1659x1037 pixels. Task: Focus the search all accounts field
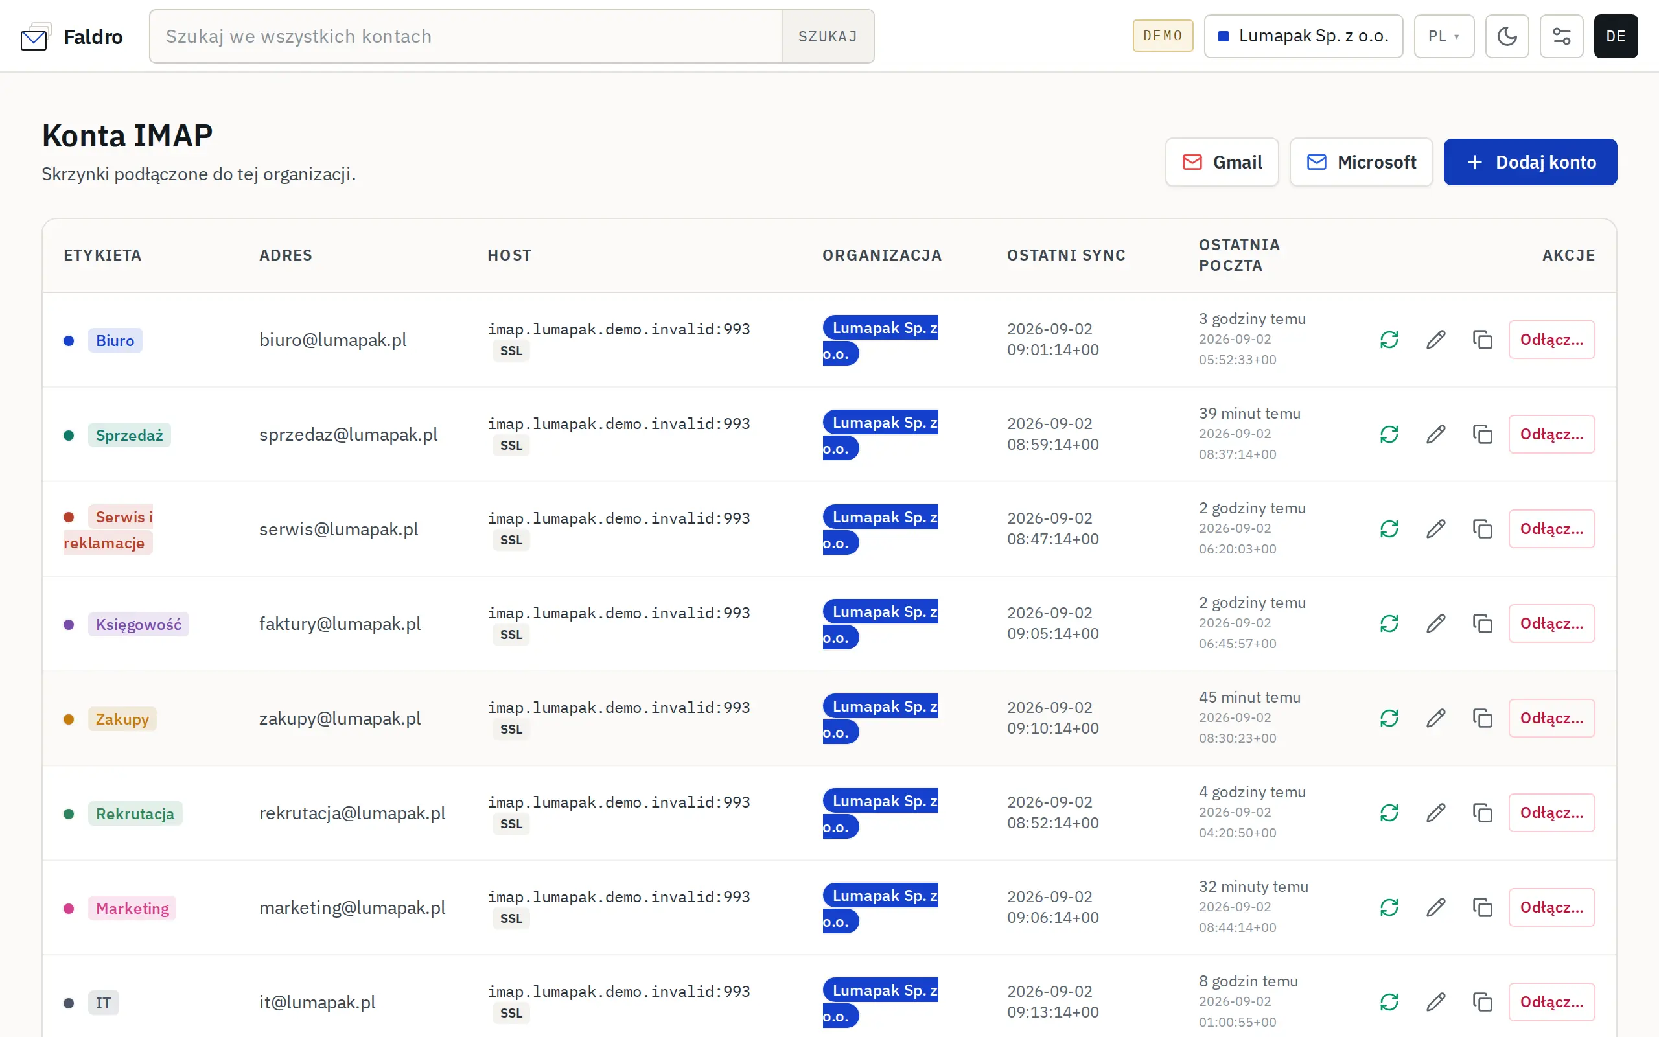click(466, 36)
